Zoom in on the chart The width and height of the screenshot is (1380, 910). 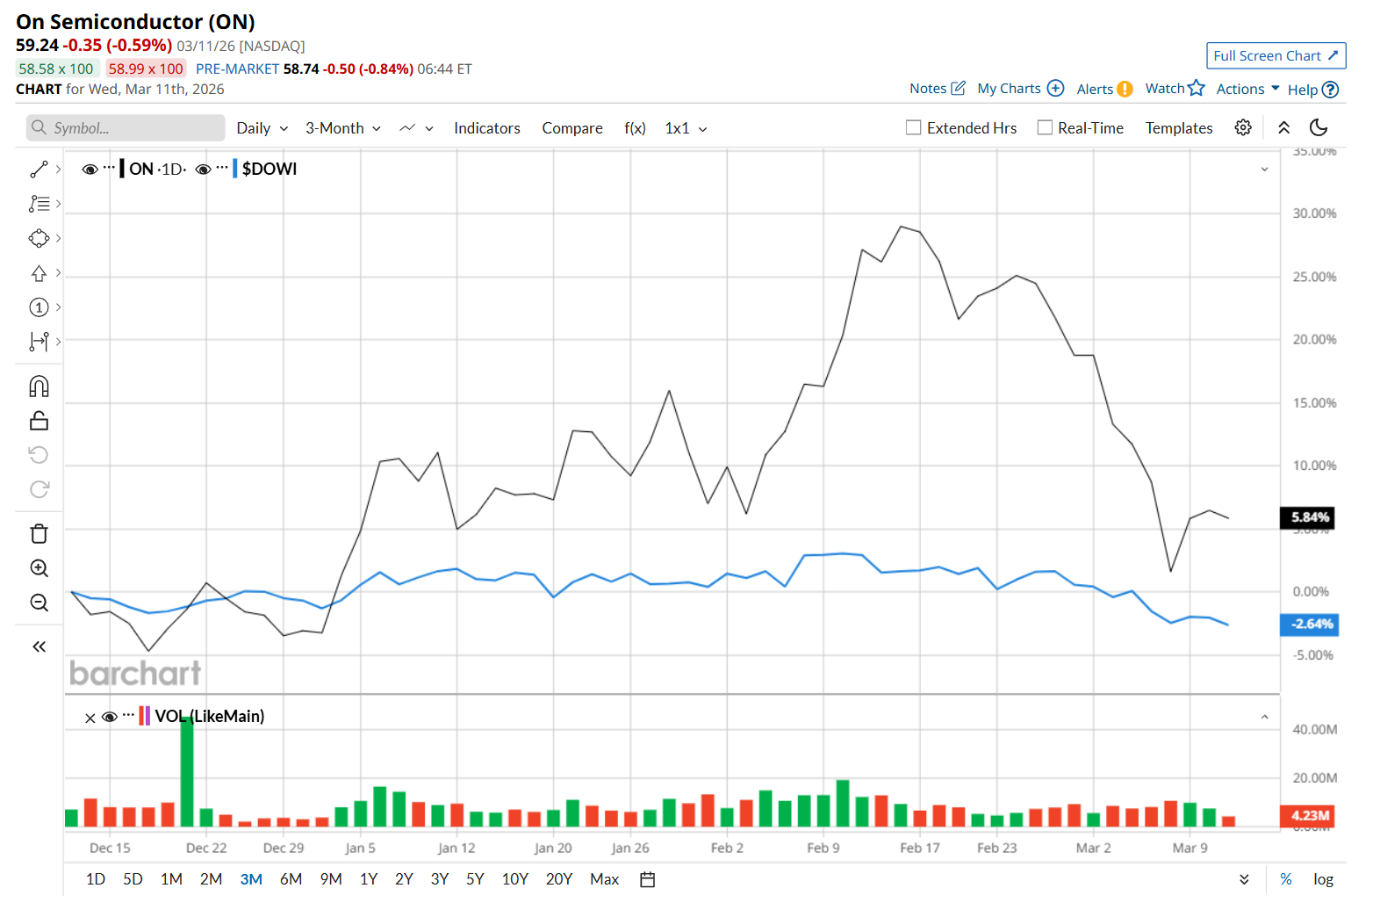tap(39, 568)
